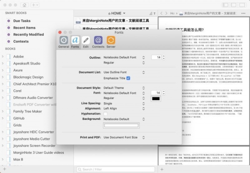
Task: Expand the Apeaksoft Studio book
Action: (x=3, y=63)
